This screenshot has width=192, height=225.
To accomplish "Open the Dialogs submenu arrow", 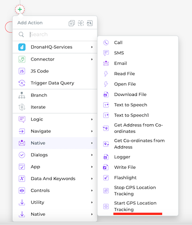I will (x=92, y=155).
